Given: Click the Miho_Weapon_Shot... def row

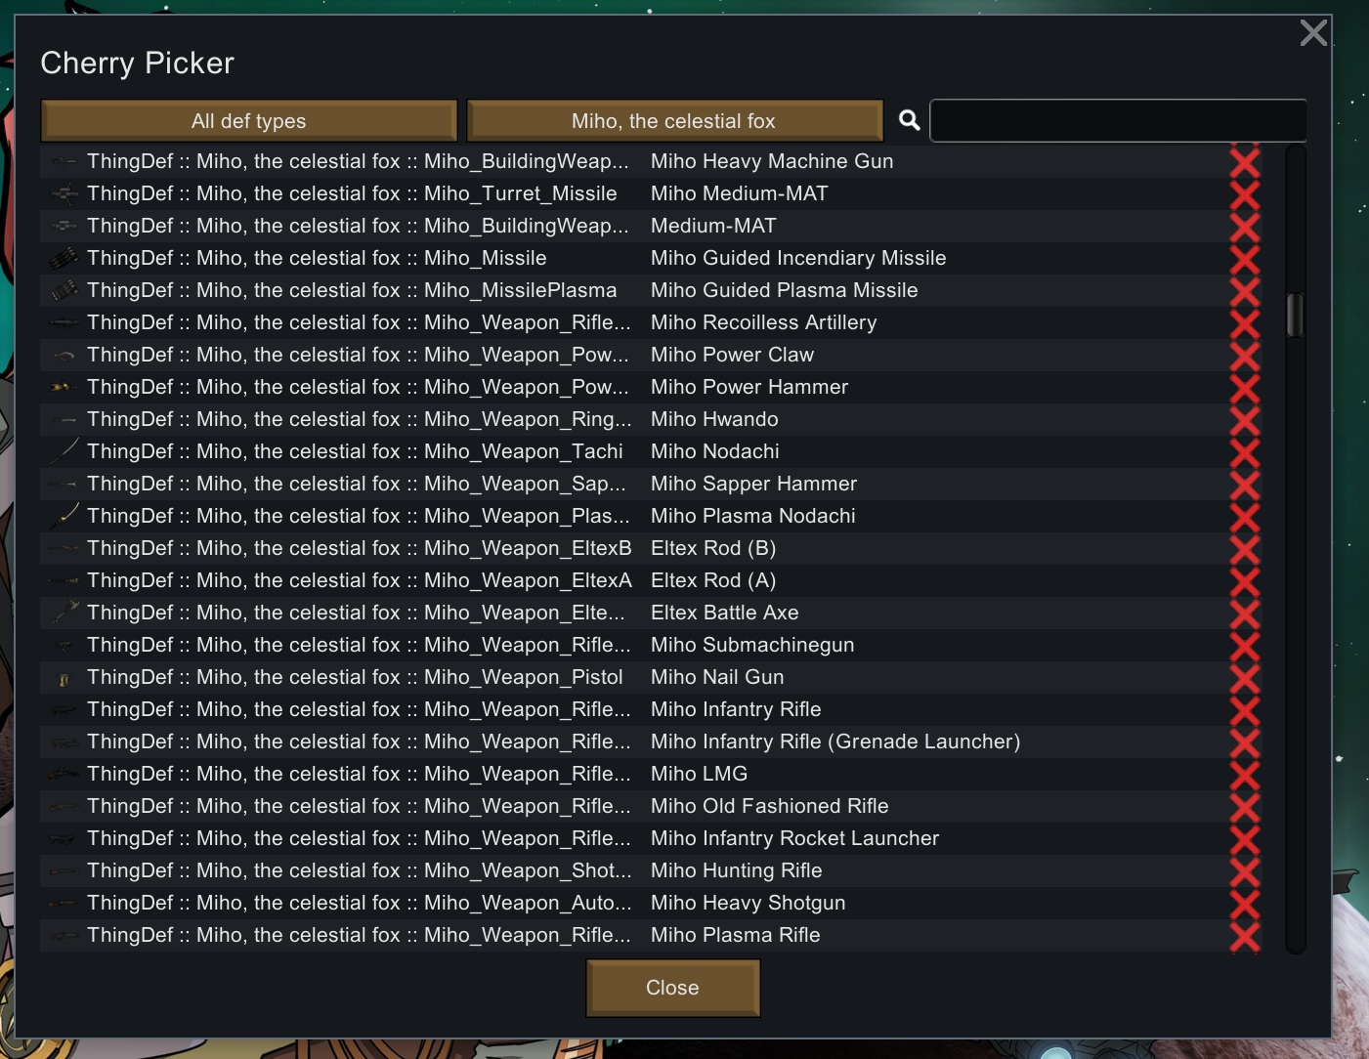Looking at the screenshot, I should click(651, 870).
